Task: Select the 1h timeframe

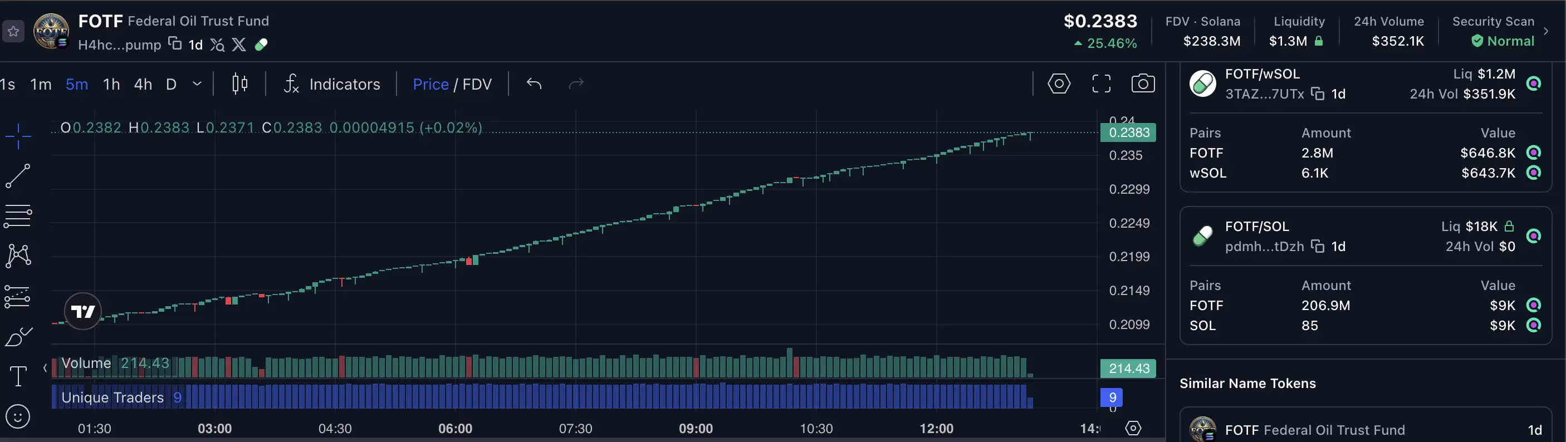Action: point(111,84)
